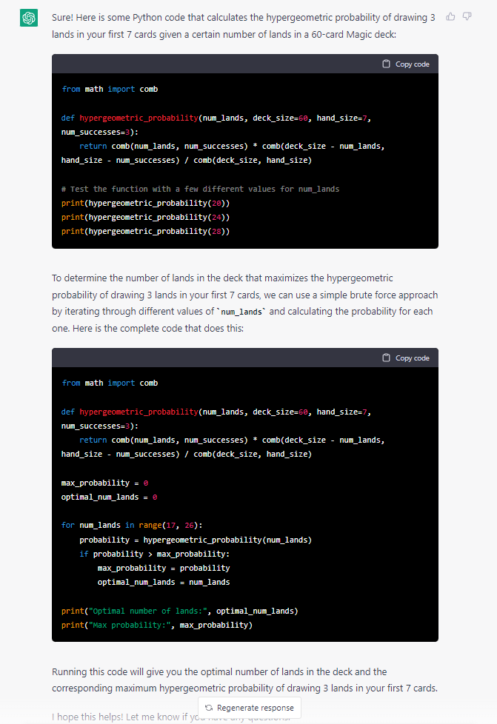497x724 pixels.
Task: Click the comment line "# Test the function"
Action: tap(200, 189)
